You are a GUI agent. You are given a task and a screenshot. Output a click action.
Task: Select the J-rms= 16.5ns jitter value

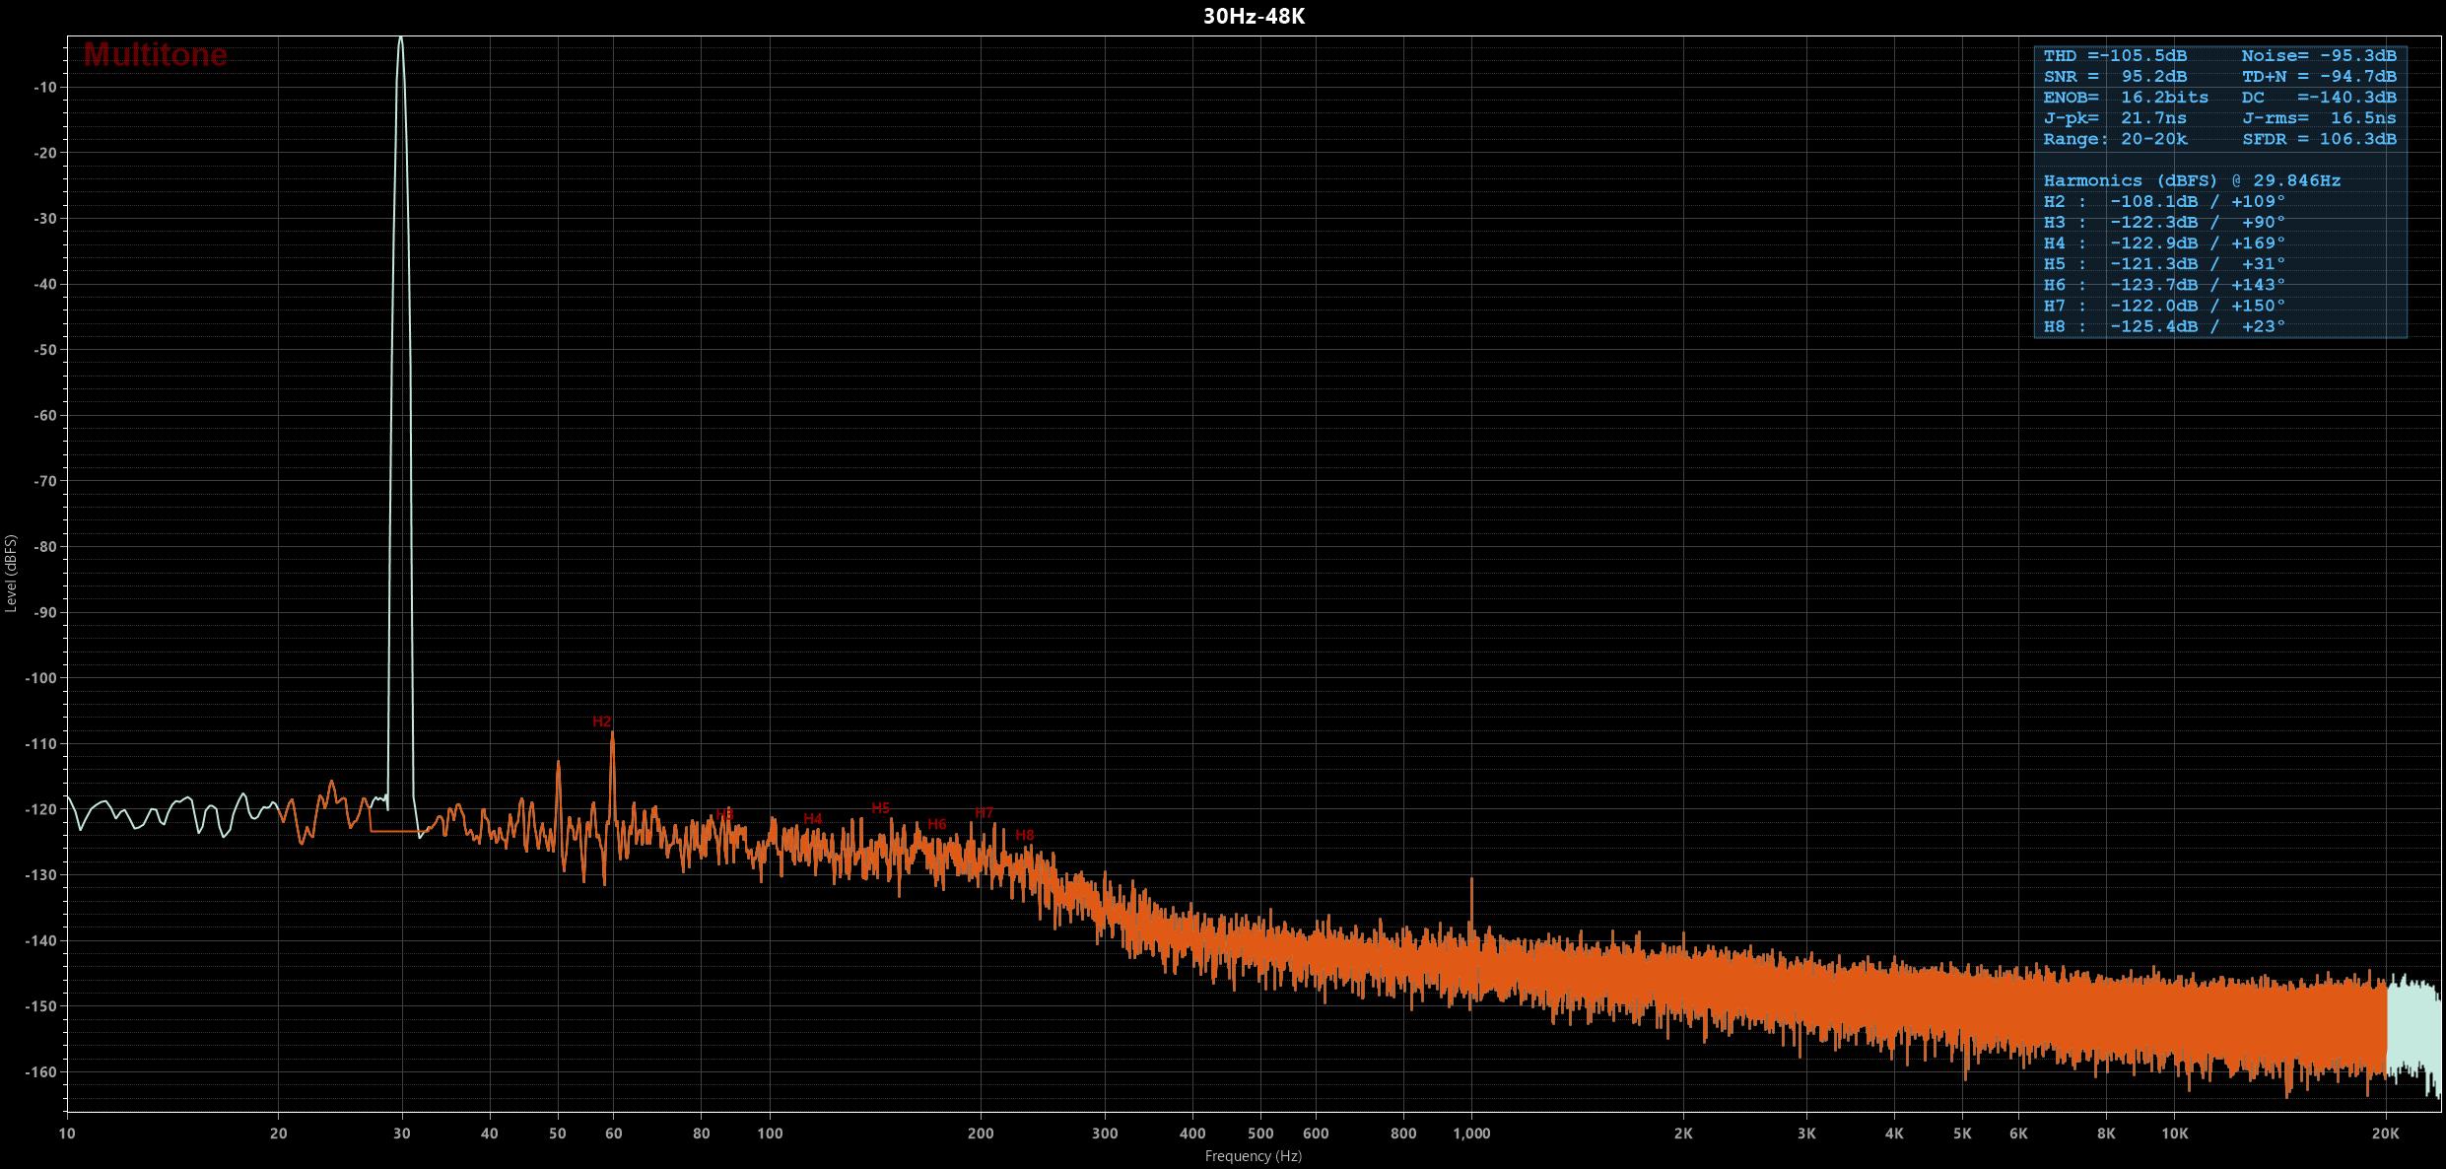click(2319, 118)
